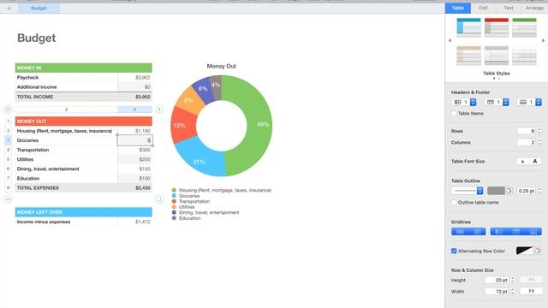
Task: Toggle footer row gridlines
Action: pos(533,232)
